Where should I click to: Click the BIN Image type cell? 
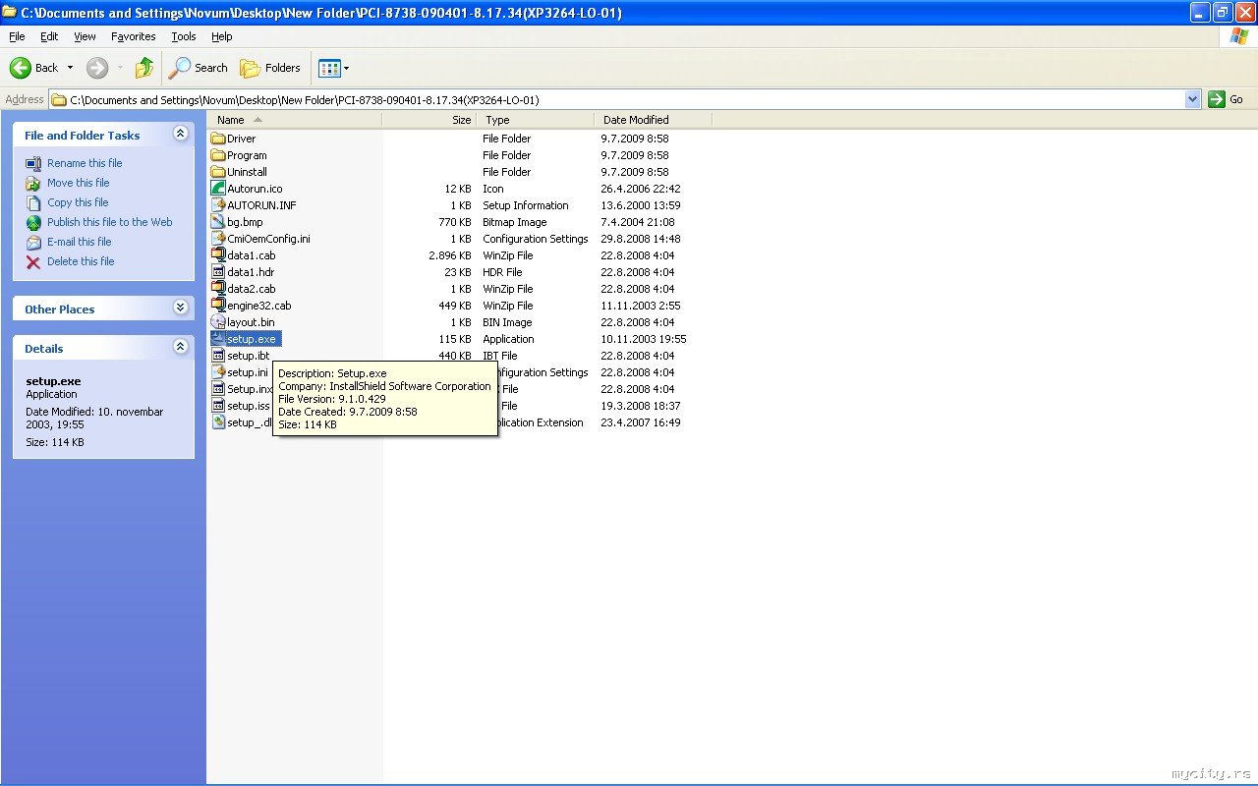click(507, 322)
